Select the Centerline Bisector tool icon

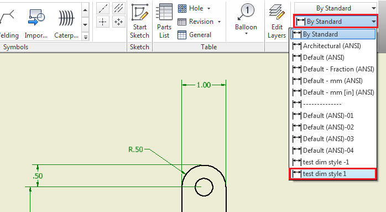[x=119, y=9]
